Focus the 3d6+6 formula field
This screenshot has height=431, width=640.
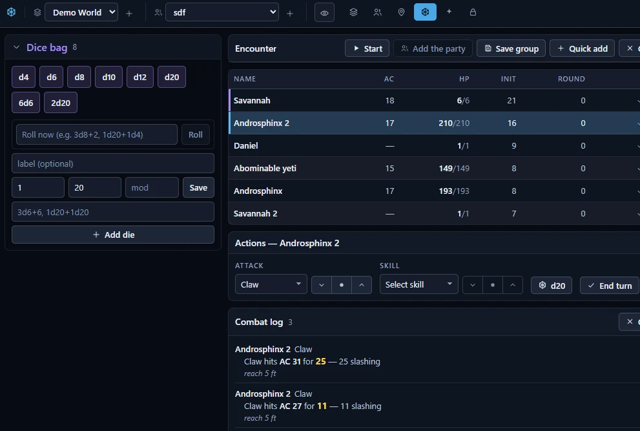pyautogui.click(x=113, y=211)
